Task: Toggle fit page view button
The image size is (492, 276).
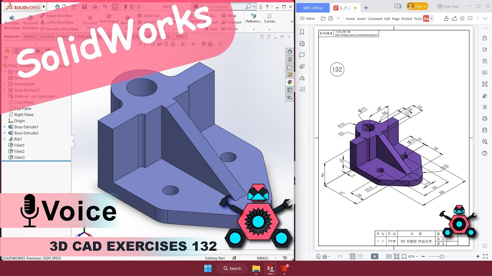Action: [x=396, y=256]
